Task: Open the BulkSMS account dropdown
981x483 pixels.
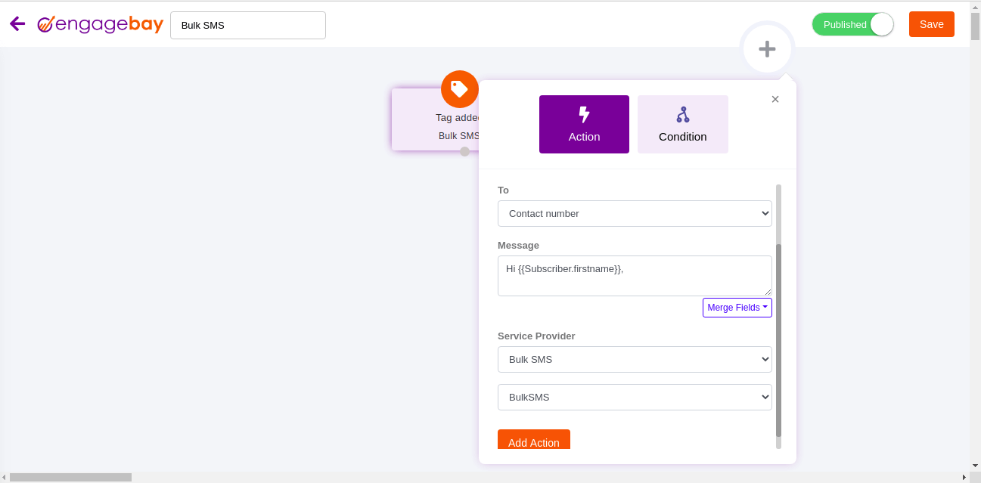Action: point(635,397)
